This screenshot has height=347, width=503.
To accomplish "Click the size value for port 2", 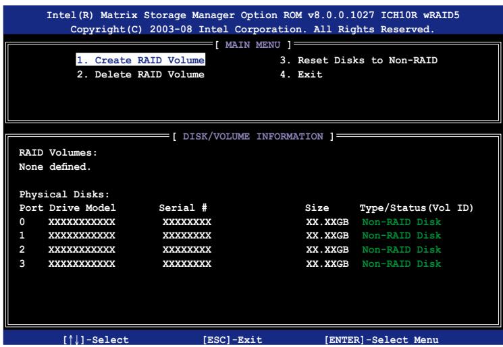I will pyautogui.click(x=327, y=249).
